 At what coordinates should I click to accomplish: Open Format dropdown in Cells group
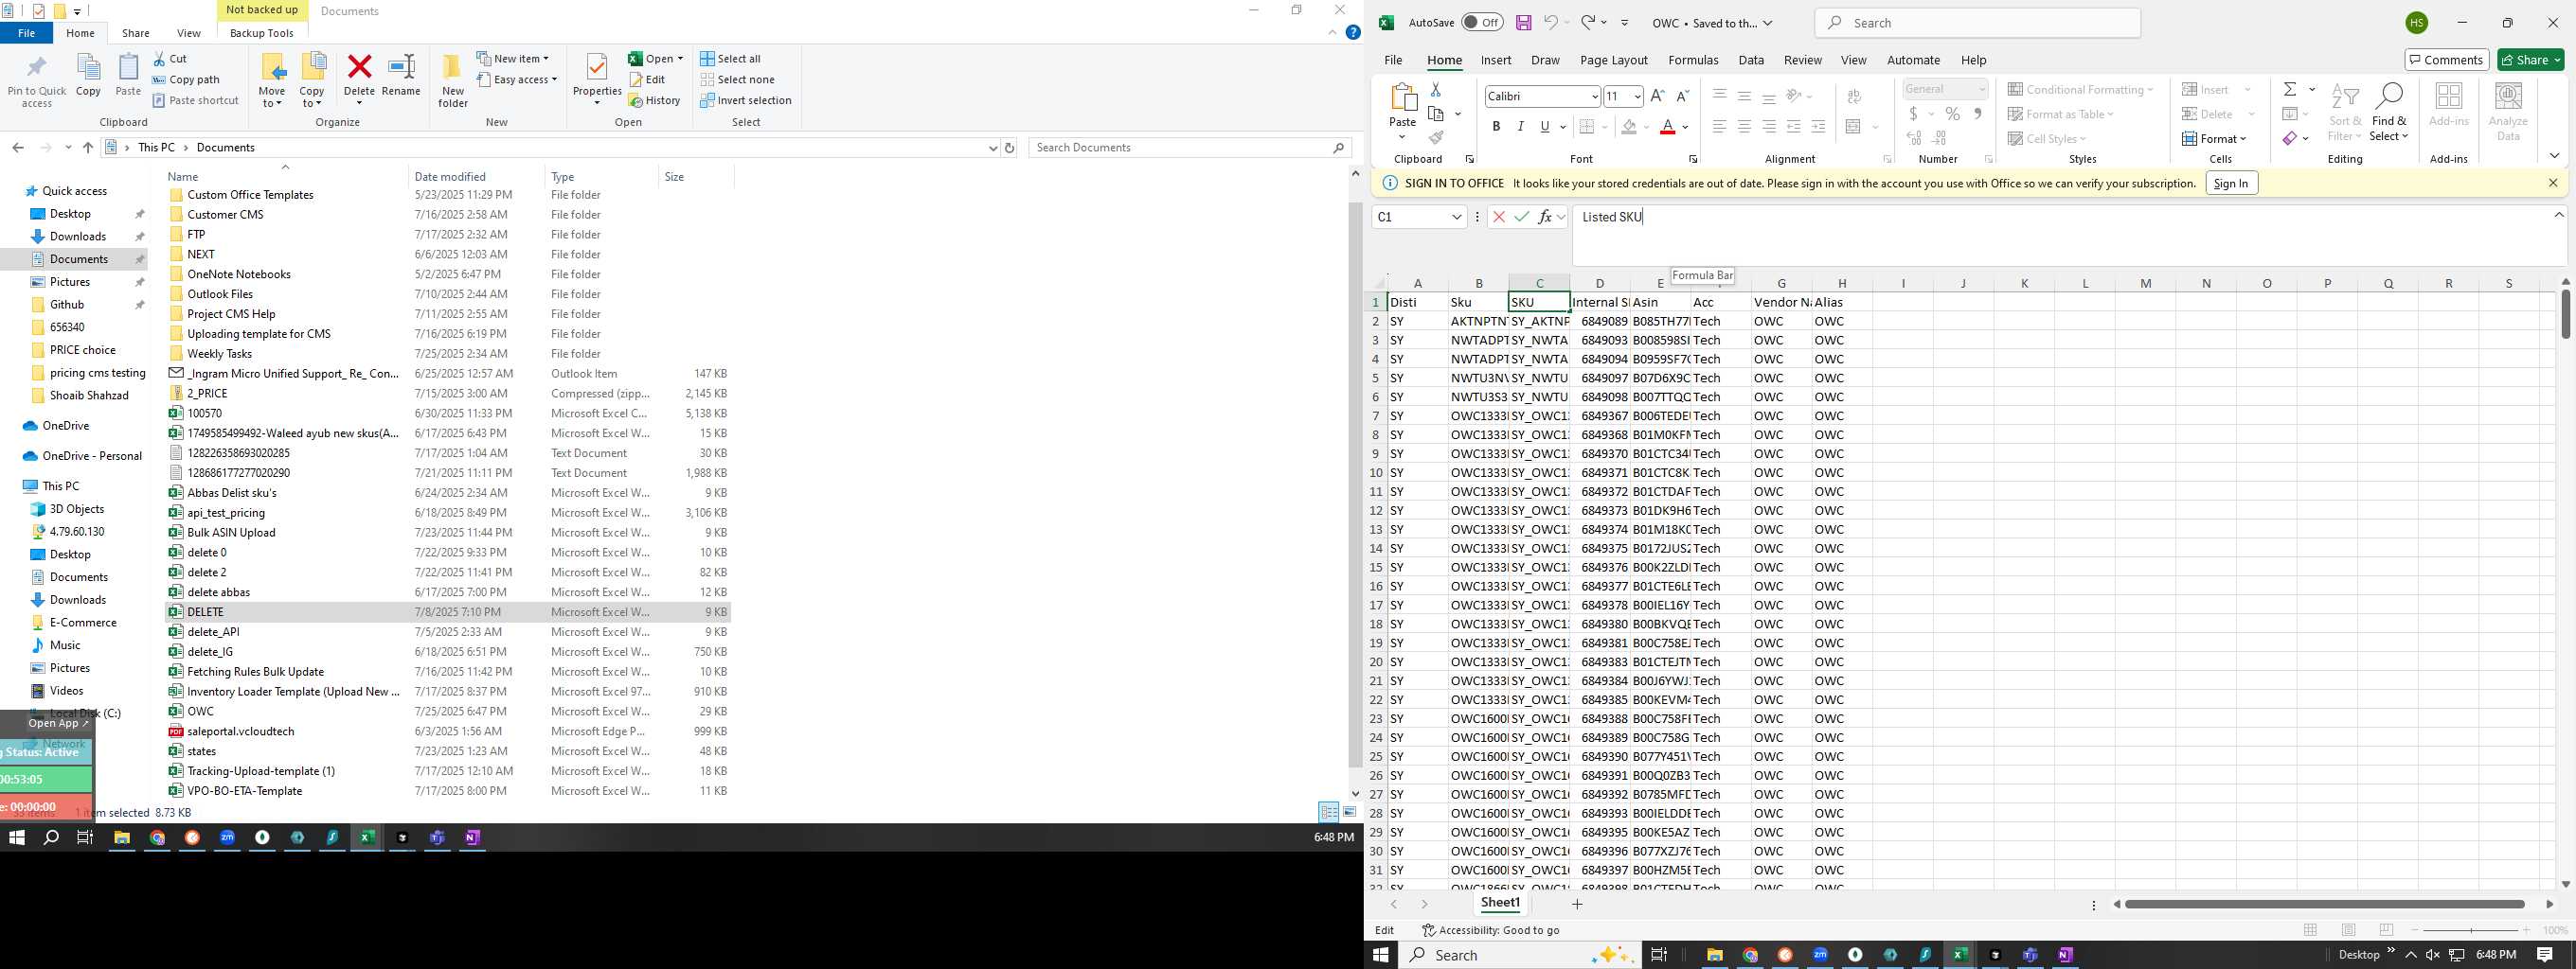pyautogui.click(x=2215, y=139)
